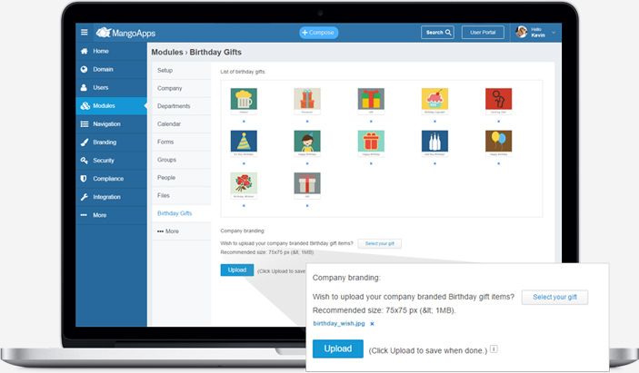
Task: Go to User Portal
Action: point(483,33)
